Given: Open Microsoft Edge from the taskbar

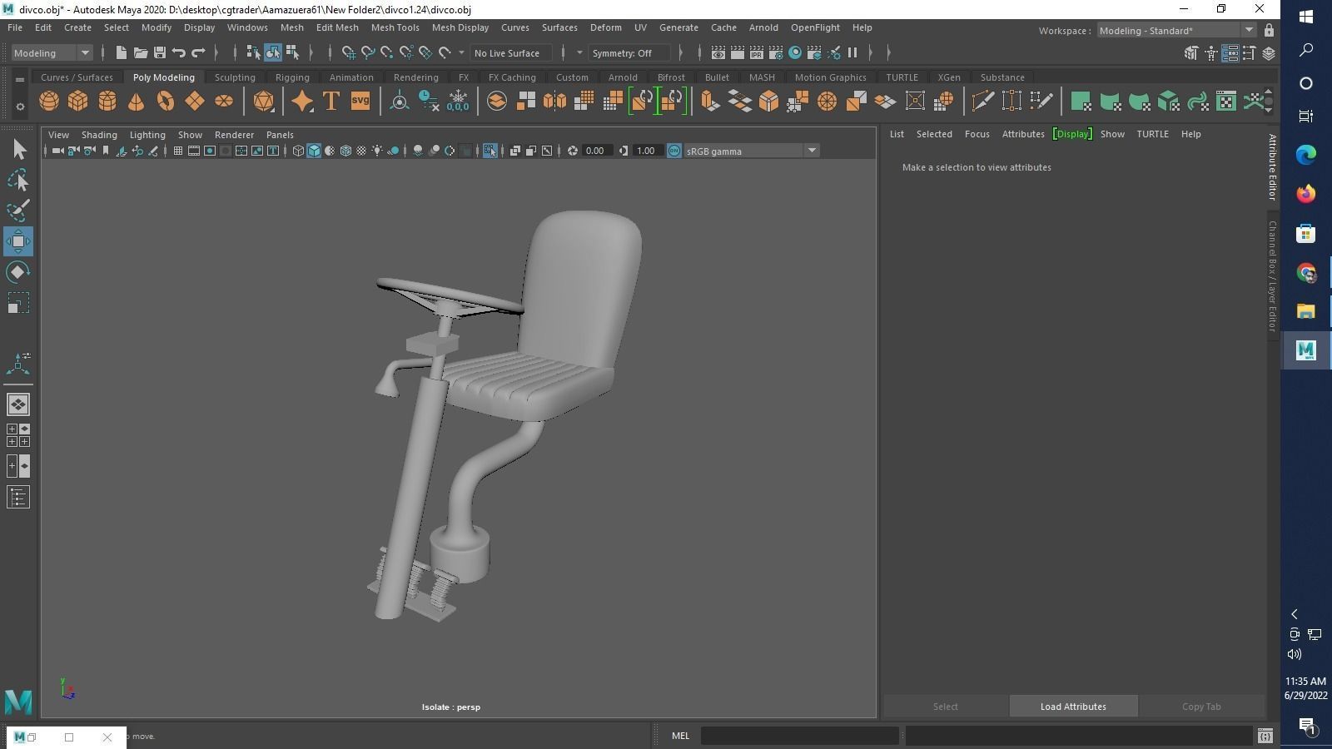Looking at the screenshot, I should (x=1305, y=154).
